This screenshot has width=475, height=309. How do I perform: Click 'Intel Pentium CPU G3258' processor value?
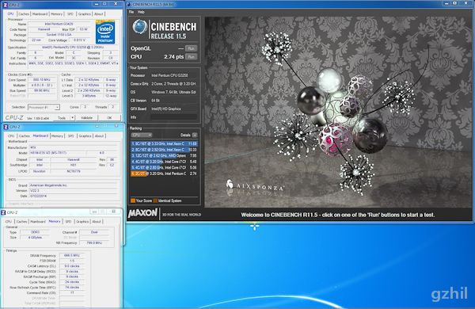[x=169, y=75]
